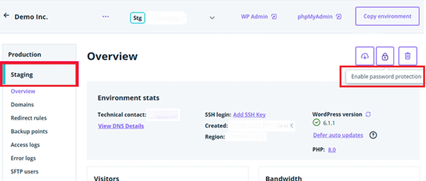
Task: Click View DNS Details link
Action: pyautogui.click(x=121, y=126)
